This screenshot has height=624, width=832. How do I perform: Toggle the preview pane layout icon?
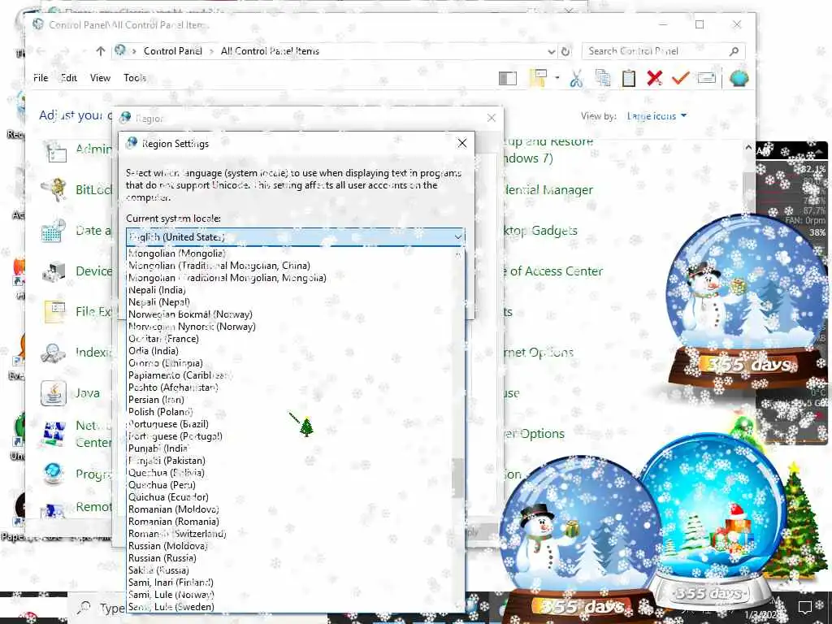click(508, 79)
